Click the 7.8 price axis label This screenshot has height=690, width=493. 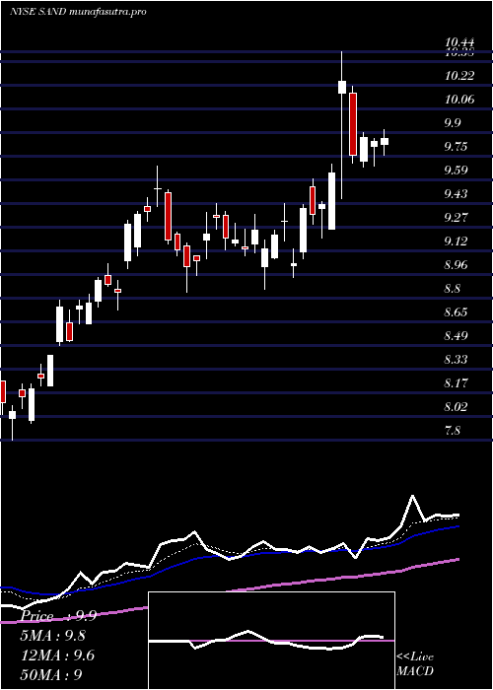pos(452,431)
